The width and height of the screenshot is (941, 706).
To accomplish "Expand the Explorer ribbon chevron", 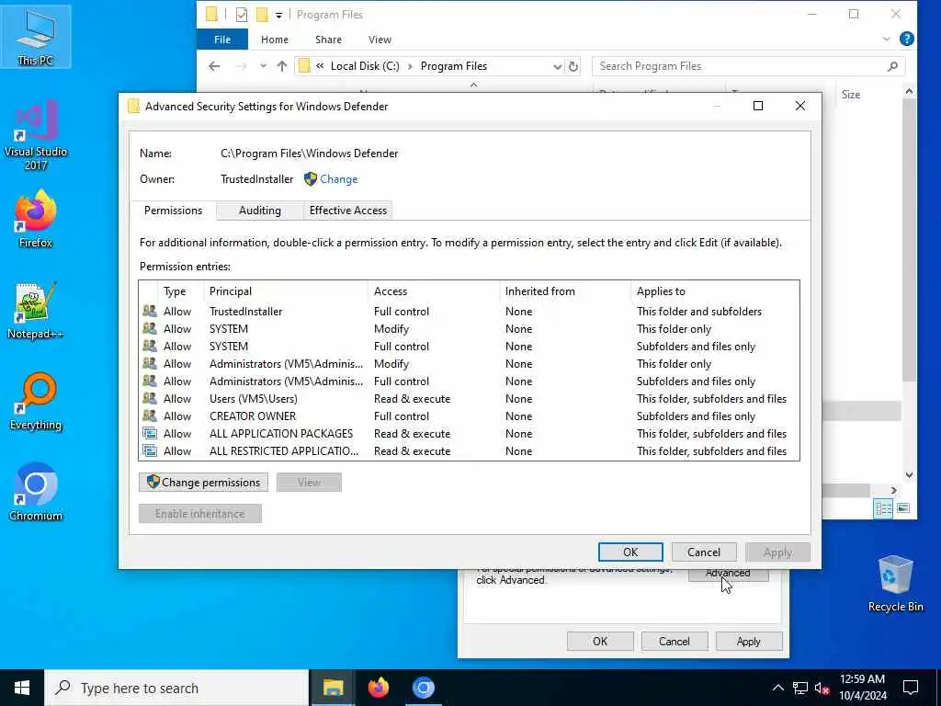I will point(887,39).
